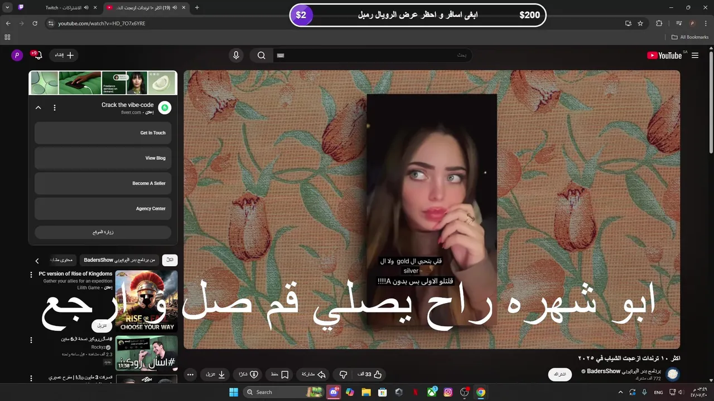This screenshot has width=714, height=401.
Task: Click the address bar URL
Action: [x=102, y=23]
